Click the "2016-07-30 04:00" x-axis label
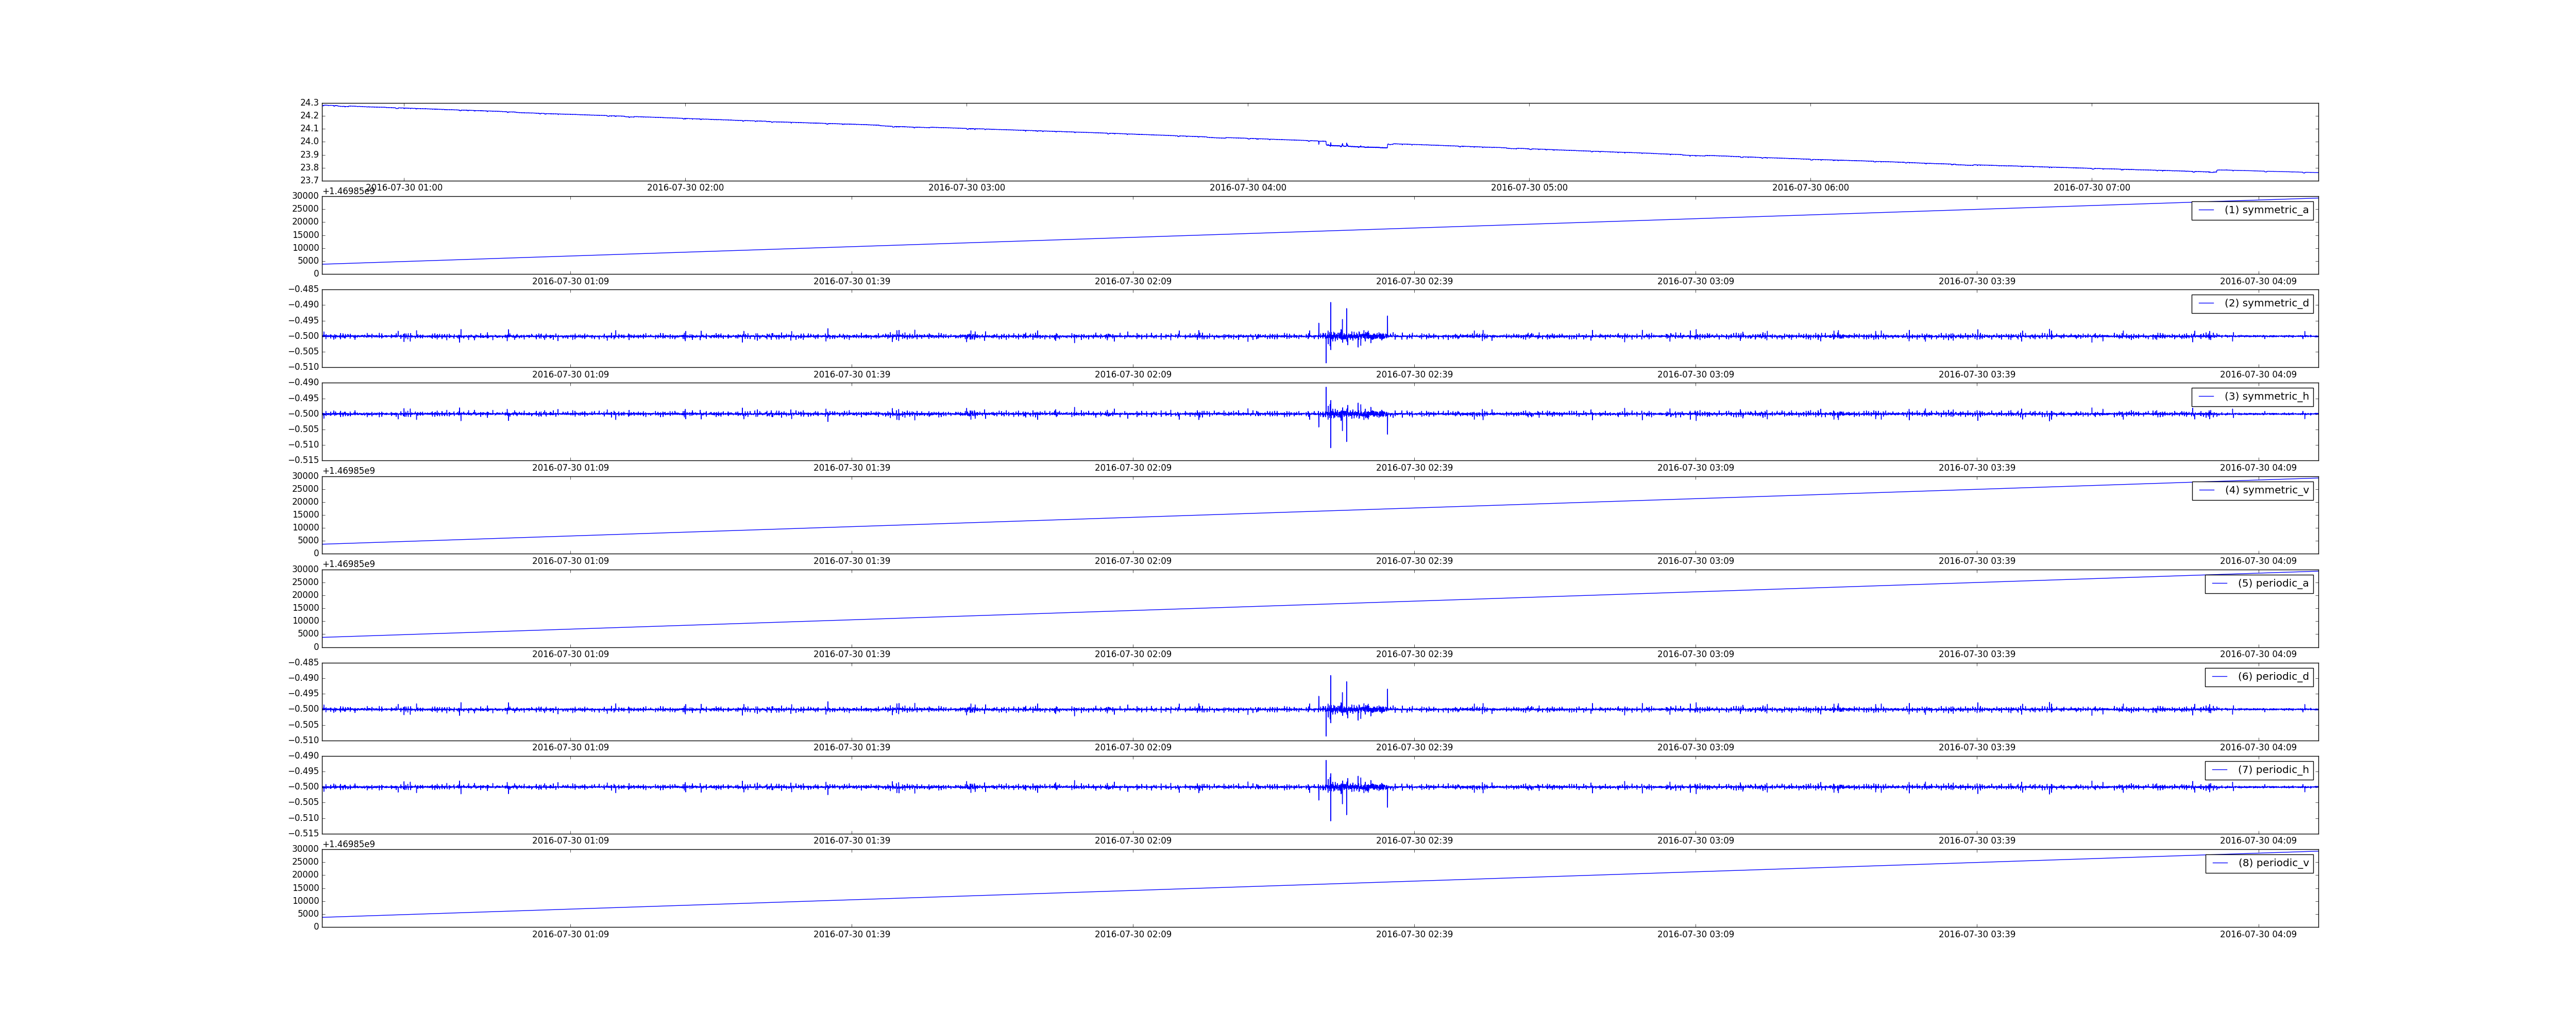Screen dimensions: 2576x1030 click(x=1248, y=188)
